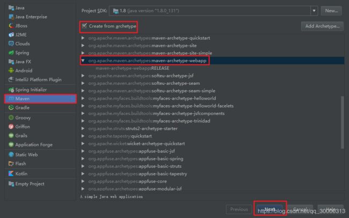Click the Cancel button
This screenshot has height=218, width=349.
[x=300, y=209]
